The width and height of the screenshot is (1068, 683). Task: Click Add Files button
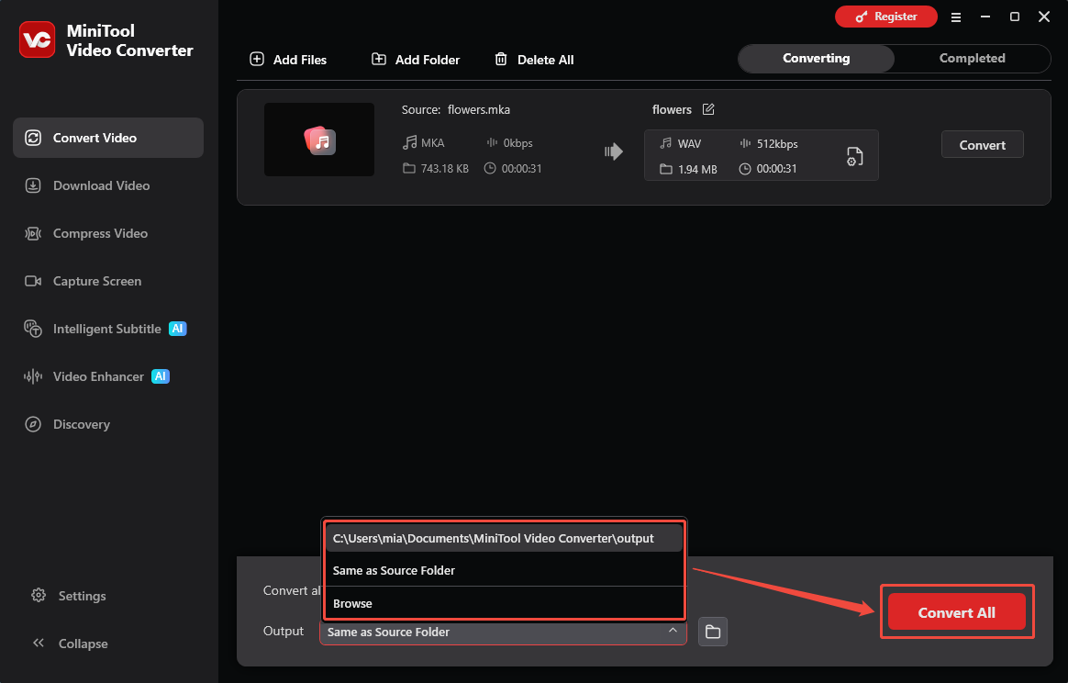(x=288, y=60)
